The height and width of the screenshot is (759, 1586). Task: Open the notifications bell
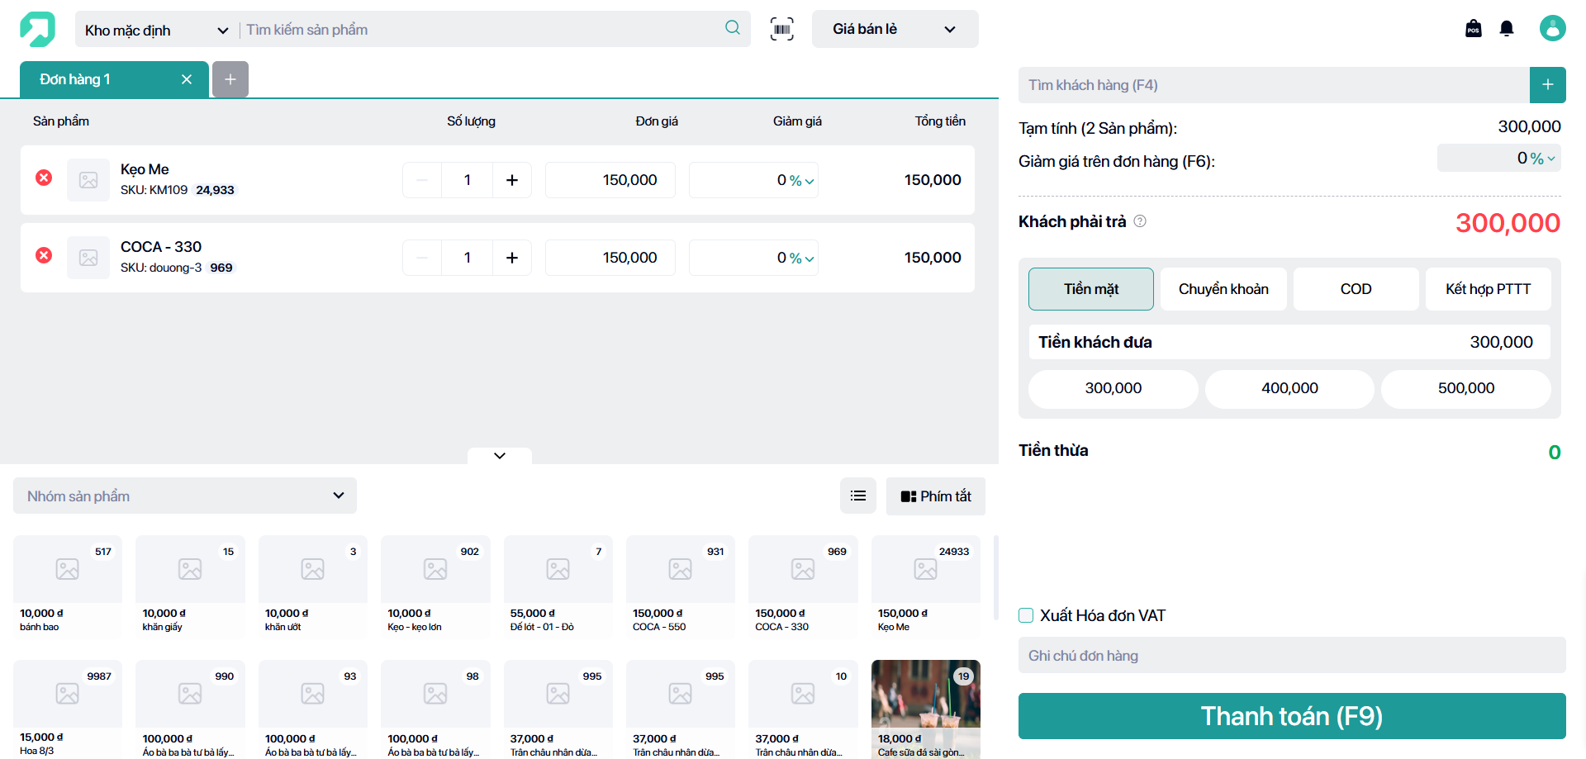click(1507, 29)
